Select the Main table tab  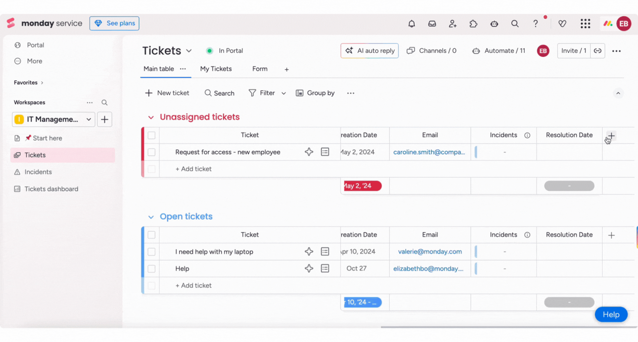(x=159, y=69)
